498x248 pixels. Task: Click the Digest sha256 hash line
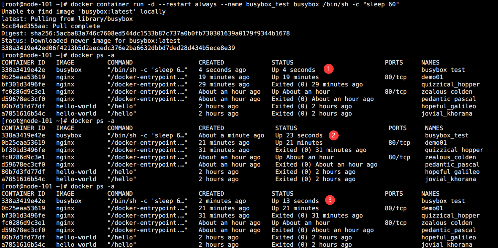[x=145, y=33]
